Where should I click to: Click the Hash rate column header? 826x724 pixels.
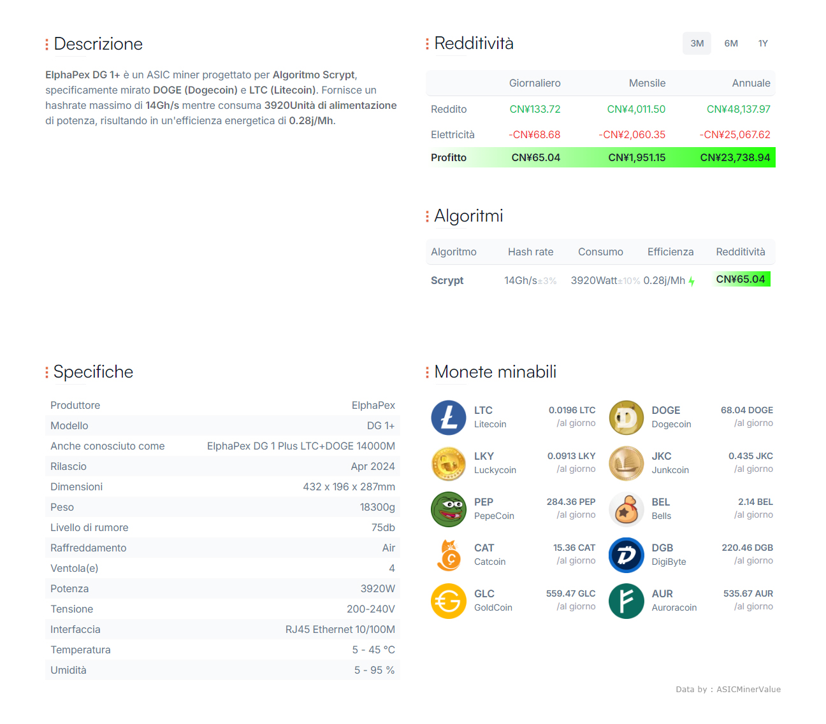(x=530, y=252)
